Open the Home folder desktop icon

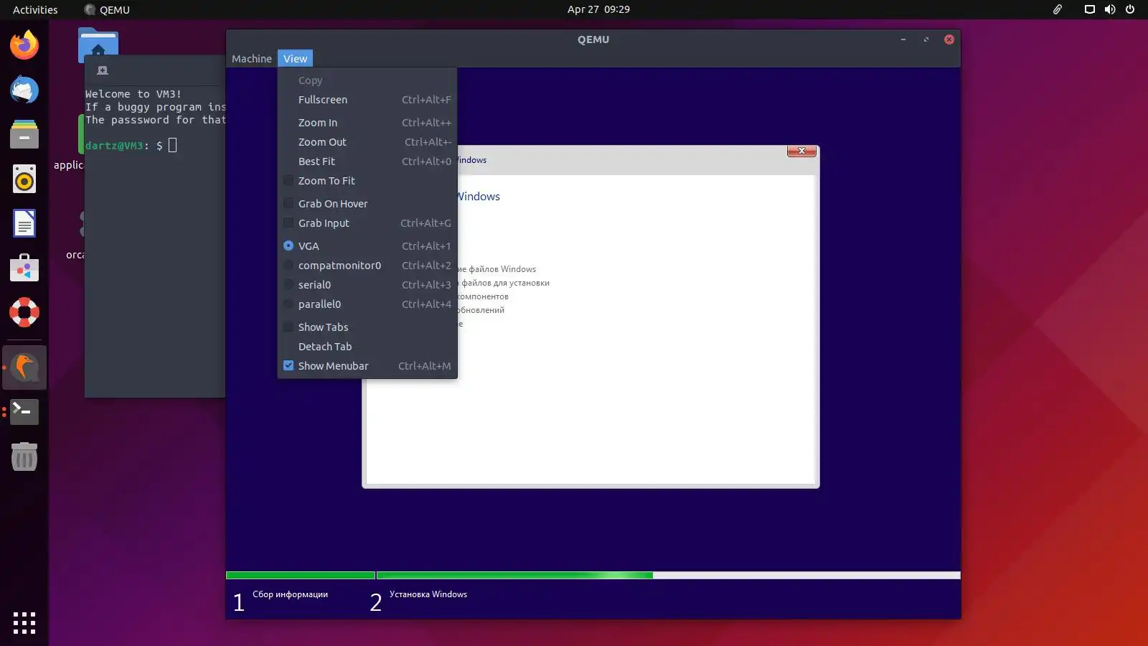click(x=98, y=45)
